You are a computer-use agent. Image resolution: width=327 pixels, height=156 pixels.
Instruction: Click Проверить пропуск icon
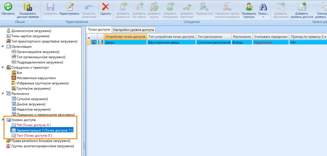[248, 6]
